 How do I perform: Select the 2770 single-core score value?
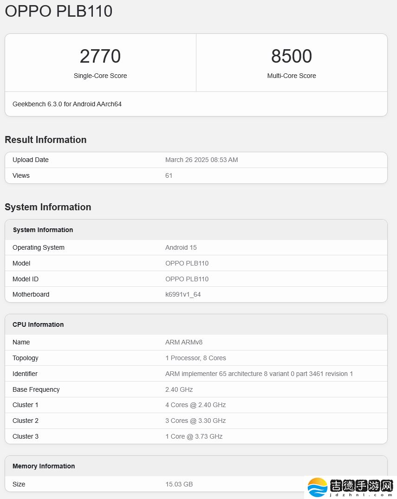[x=100, y=56]
